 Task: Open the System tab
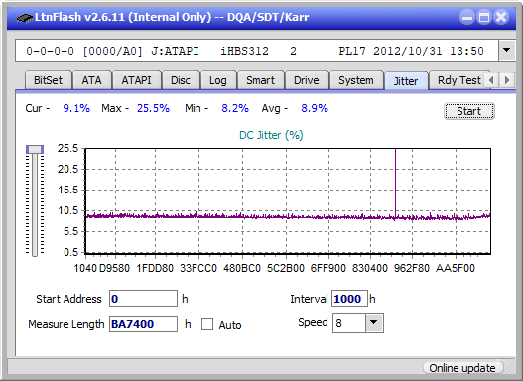point(356,80)
